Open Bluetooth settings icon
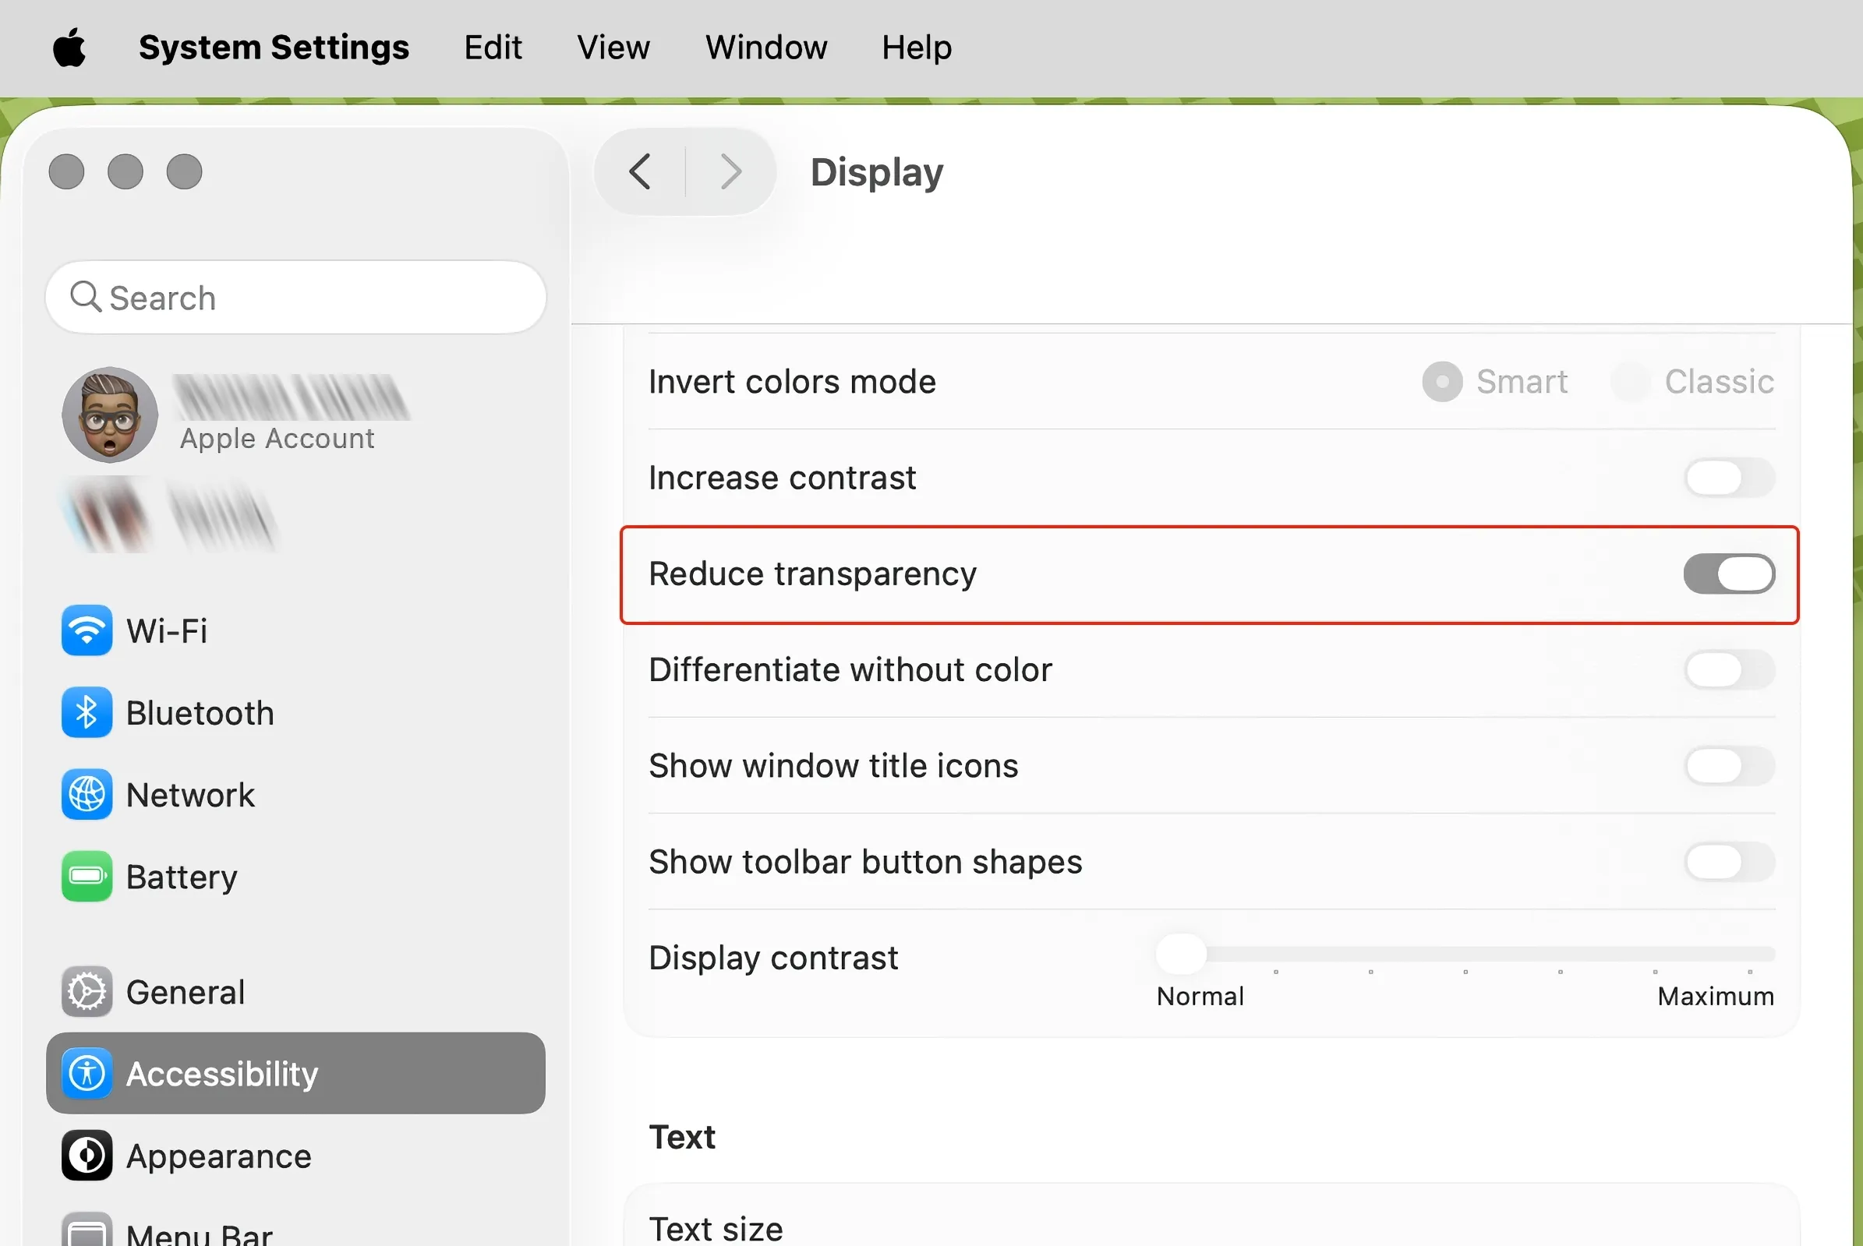Image resolution: width=1863 pixels, height=1246 pixels. (x=87, y=713)
